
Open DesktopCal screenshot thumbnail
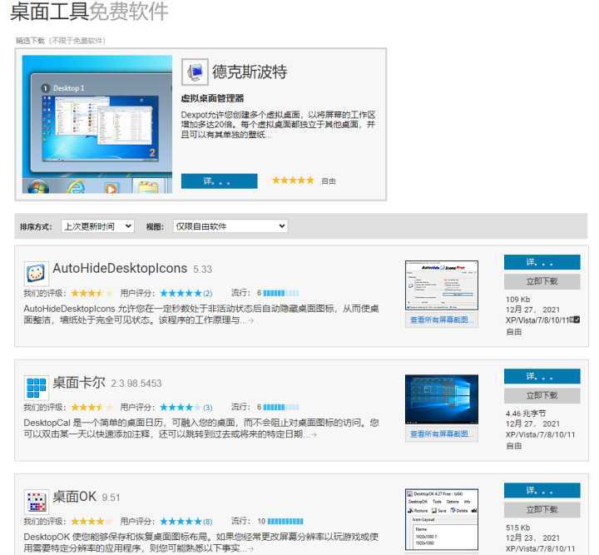coord(442,399)
